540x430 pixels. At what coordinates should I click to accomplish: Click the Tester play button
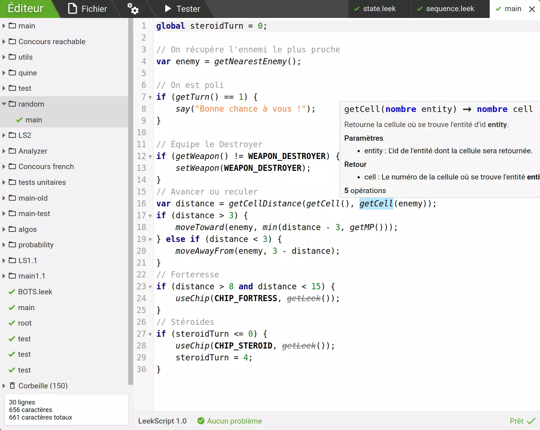click(x=182, y=9)
